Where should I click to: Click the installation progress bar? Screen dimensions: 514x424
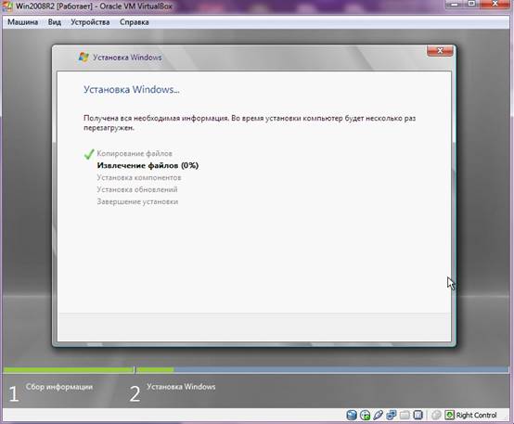click(256, 370)
